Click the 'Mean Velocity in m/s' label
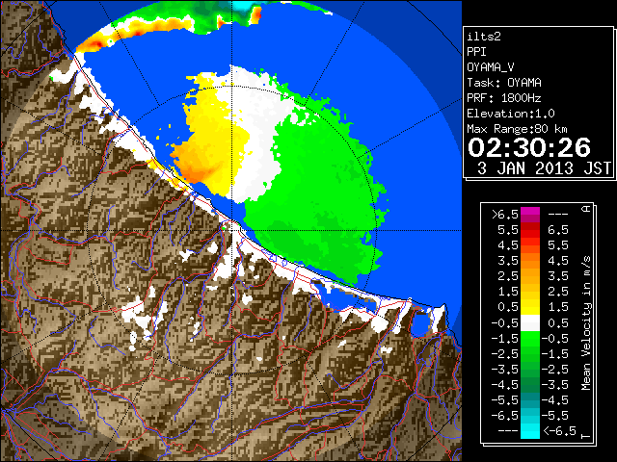 [x=586, y=323]
